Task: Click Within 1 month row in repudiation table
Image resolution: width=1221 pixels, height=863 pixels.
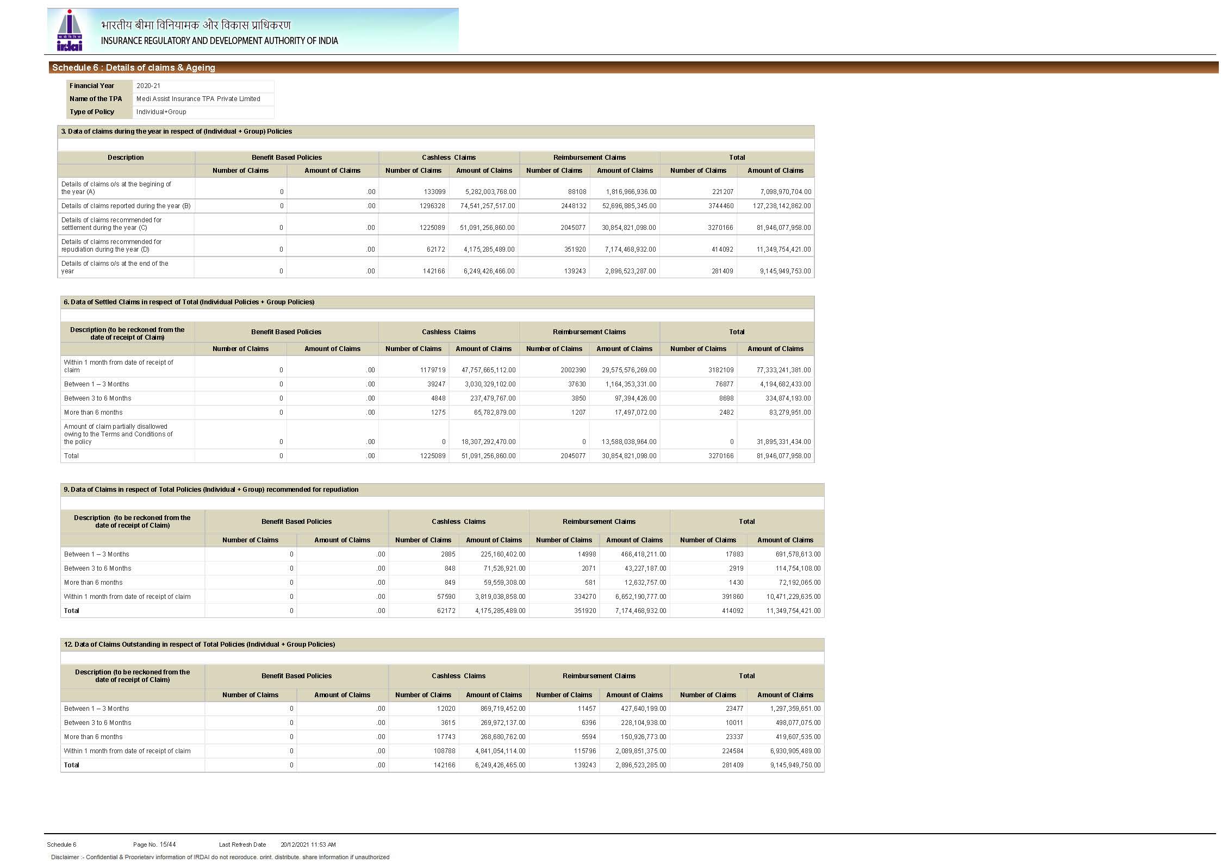Action: click(x=127, y=597)
